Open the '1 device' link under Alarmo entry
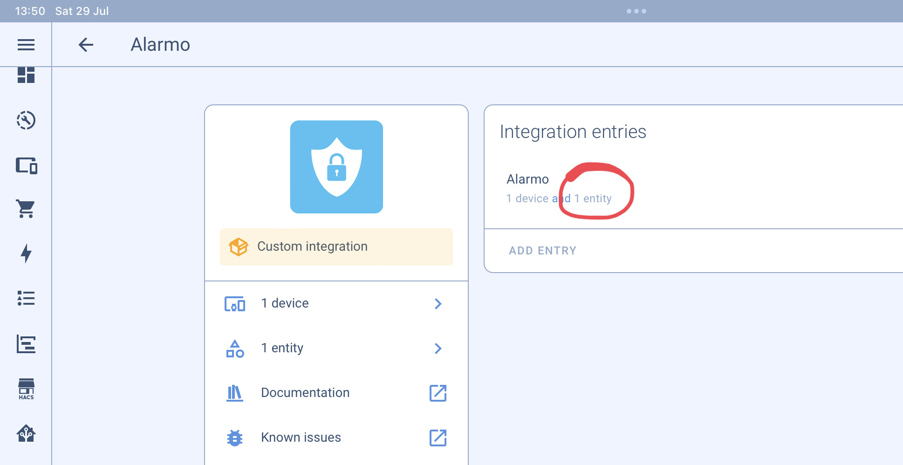 527,198
